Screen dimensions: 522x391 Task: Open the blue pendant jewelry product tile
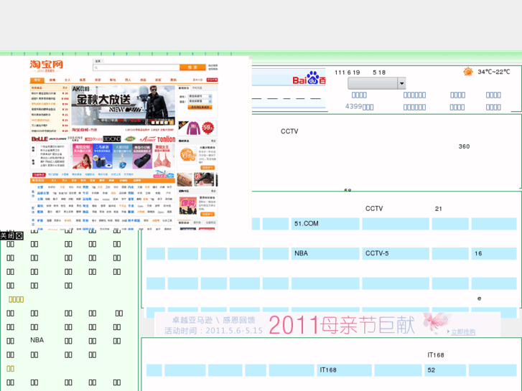pos(122,156)
